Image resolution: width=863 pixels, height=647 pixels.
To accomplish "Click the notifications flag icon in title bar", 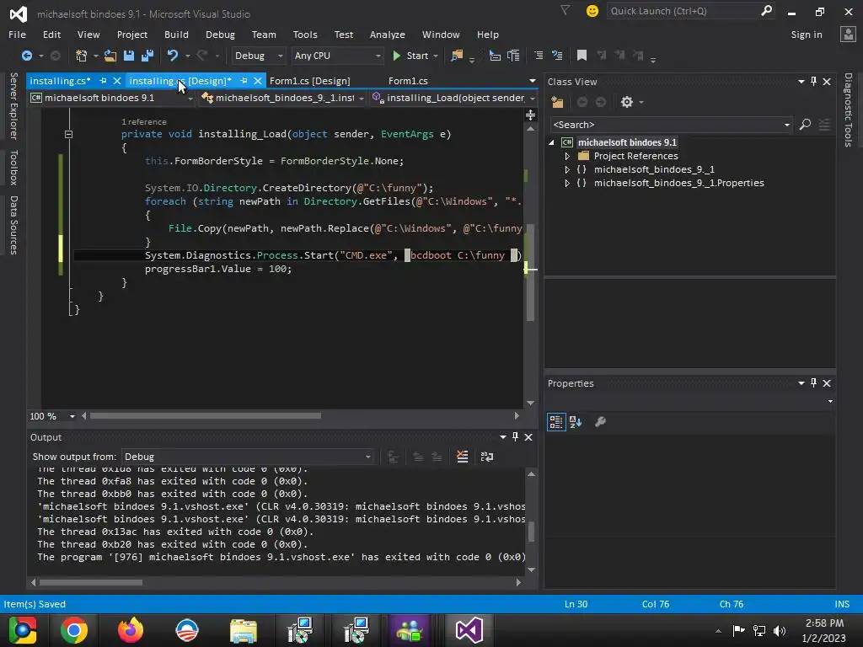I will tap(566, 10).
